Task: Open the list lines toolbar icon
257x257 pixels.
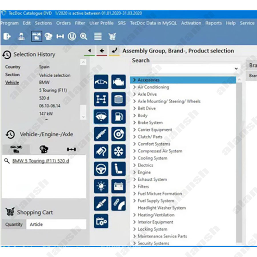Action: (98, 36)
